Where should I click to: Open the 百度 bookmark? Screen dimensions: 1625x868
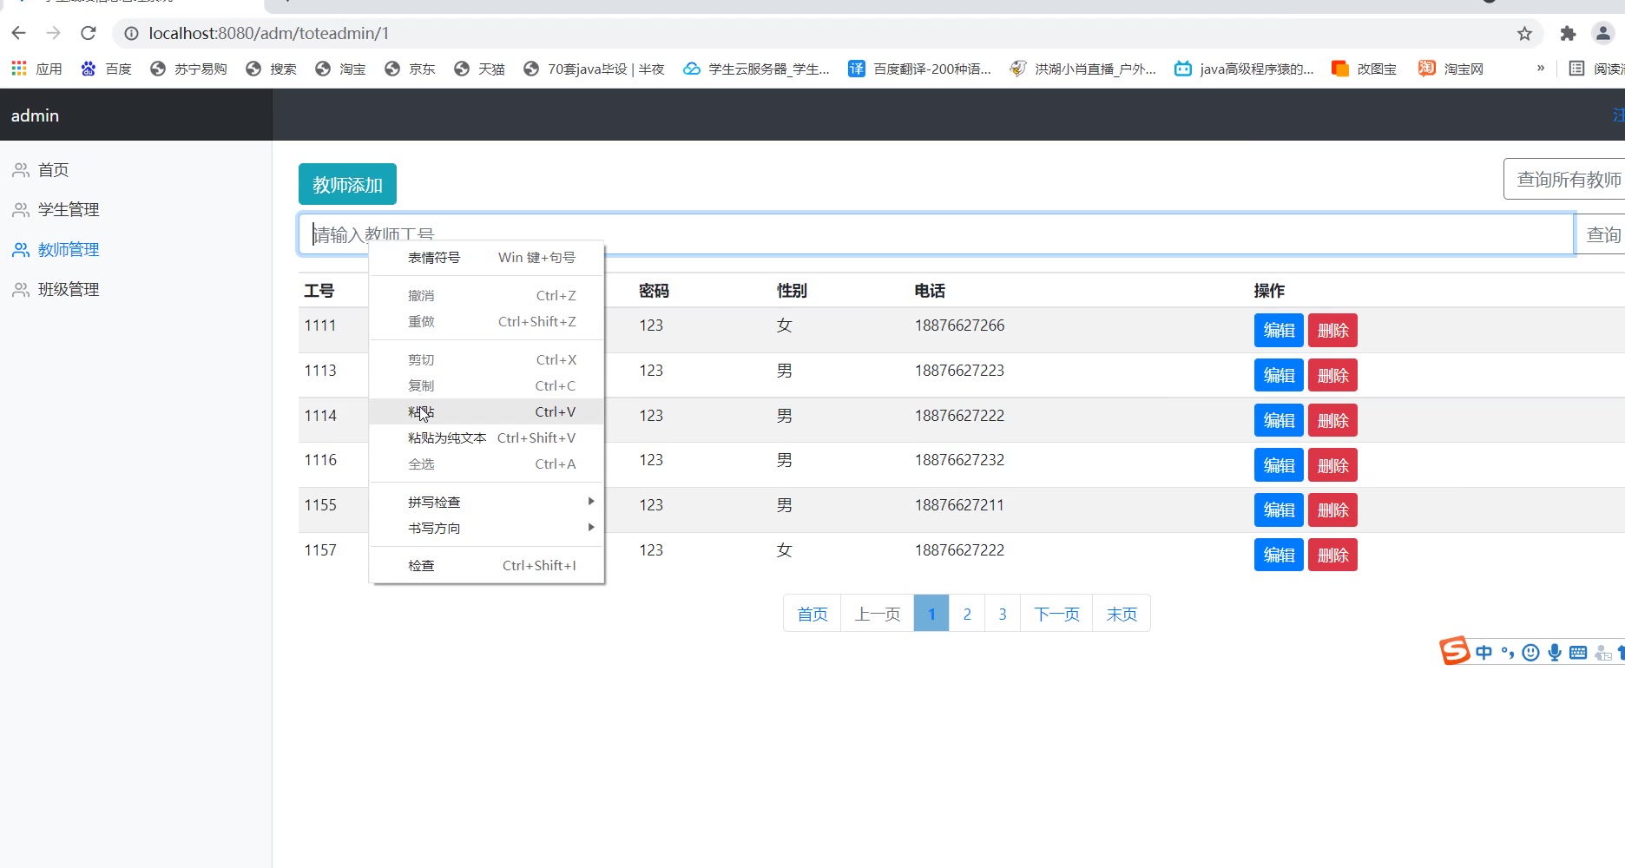point(106,69)
